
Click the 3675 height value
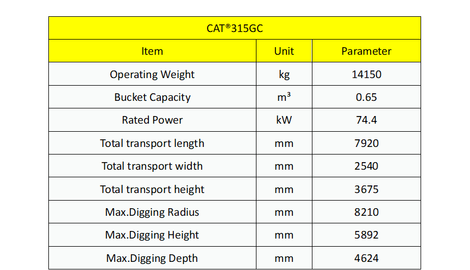tap(366, 189)
